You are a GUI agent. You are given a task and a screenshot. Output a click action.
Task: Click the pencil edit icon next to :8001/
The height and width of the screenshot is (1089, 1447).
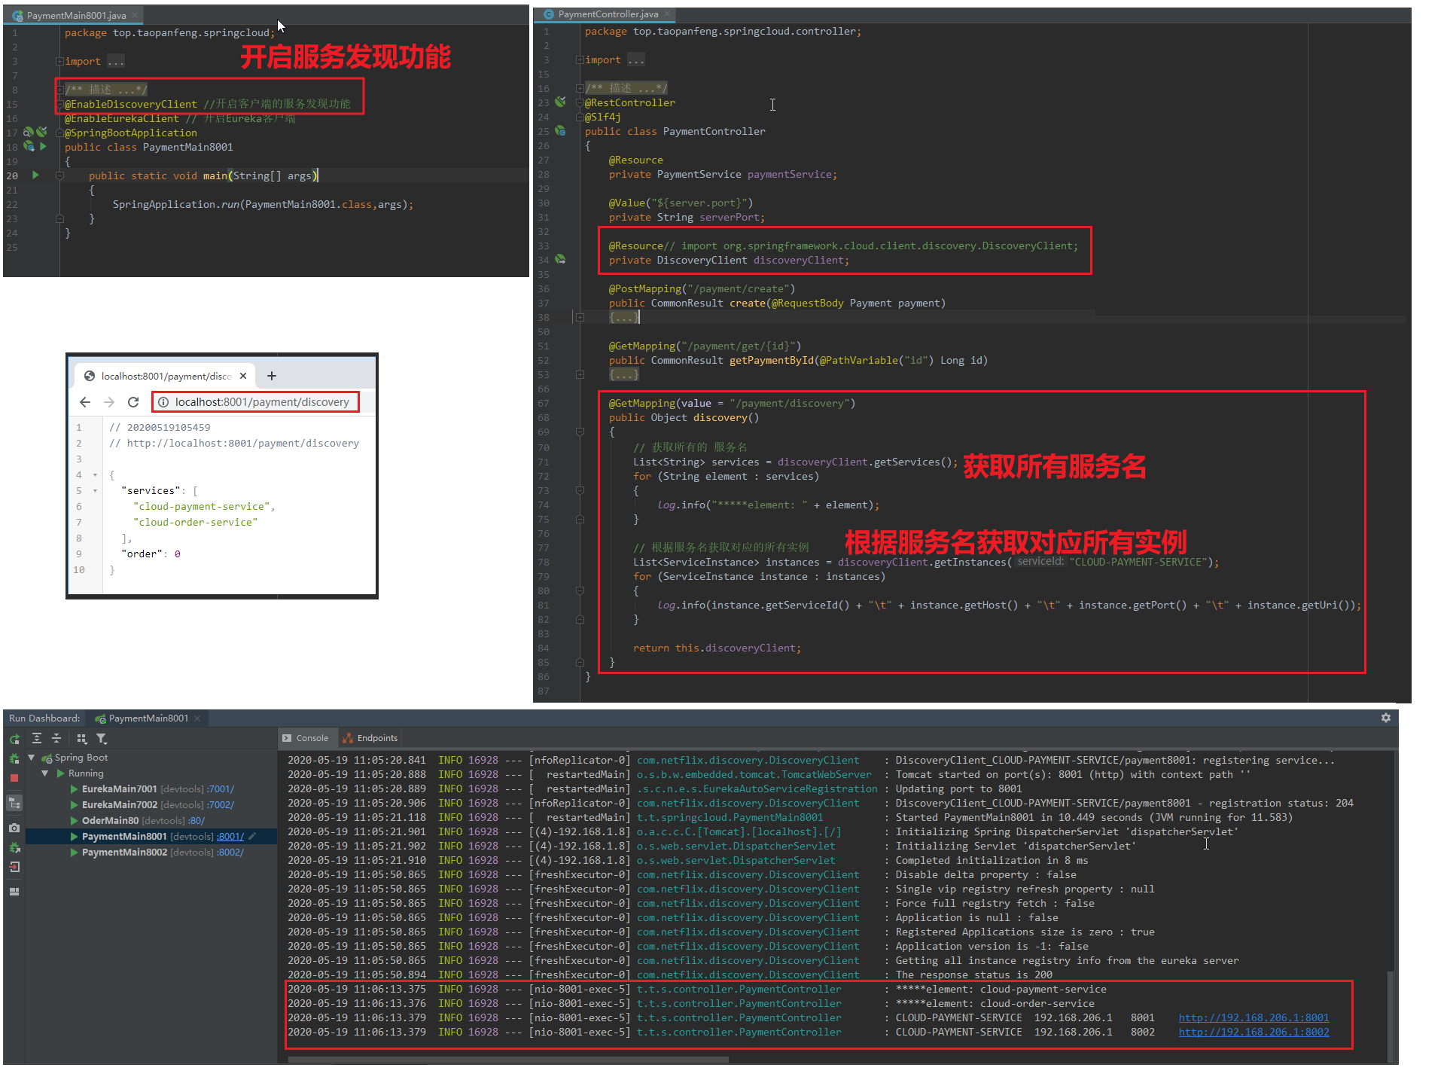pos(252,836)
